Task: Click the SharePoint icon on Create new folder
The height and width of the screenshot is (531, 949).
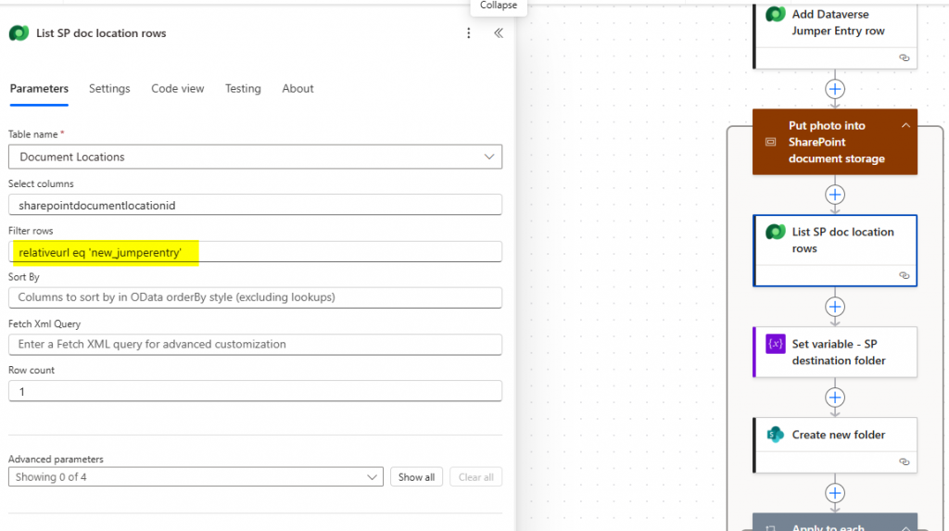Action: point(776,435)
